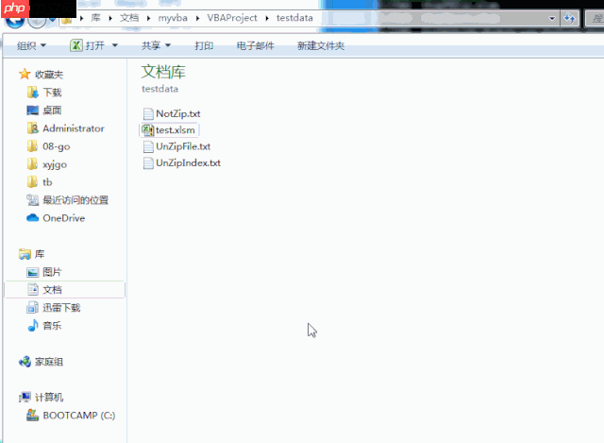This screenshot has height=443, width=604.
Task: Click 文档 in the address bar
Action: coord(129,18)
